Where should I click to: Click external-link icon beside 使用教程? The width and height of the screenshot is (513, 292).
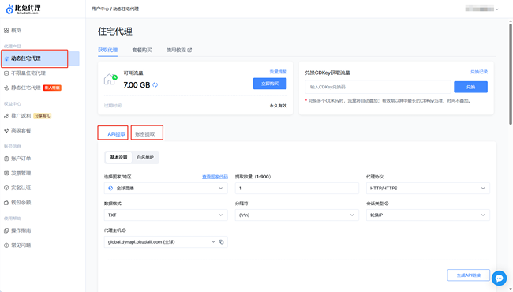coord(189,50)
